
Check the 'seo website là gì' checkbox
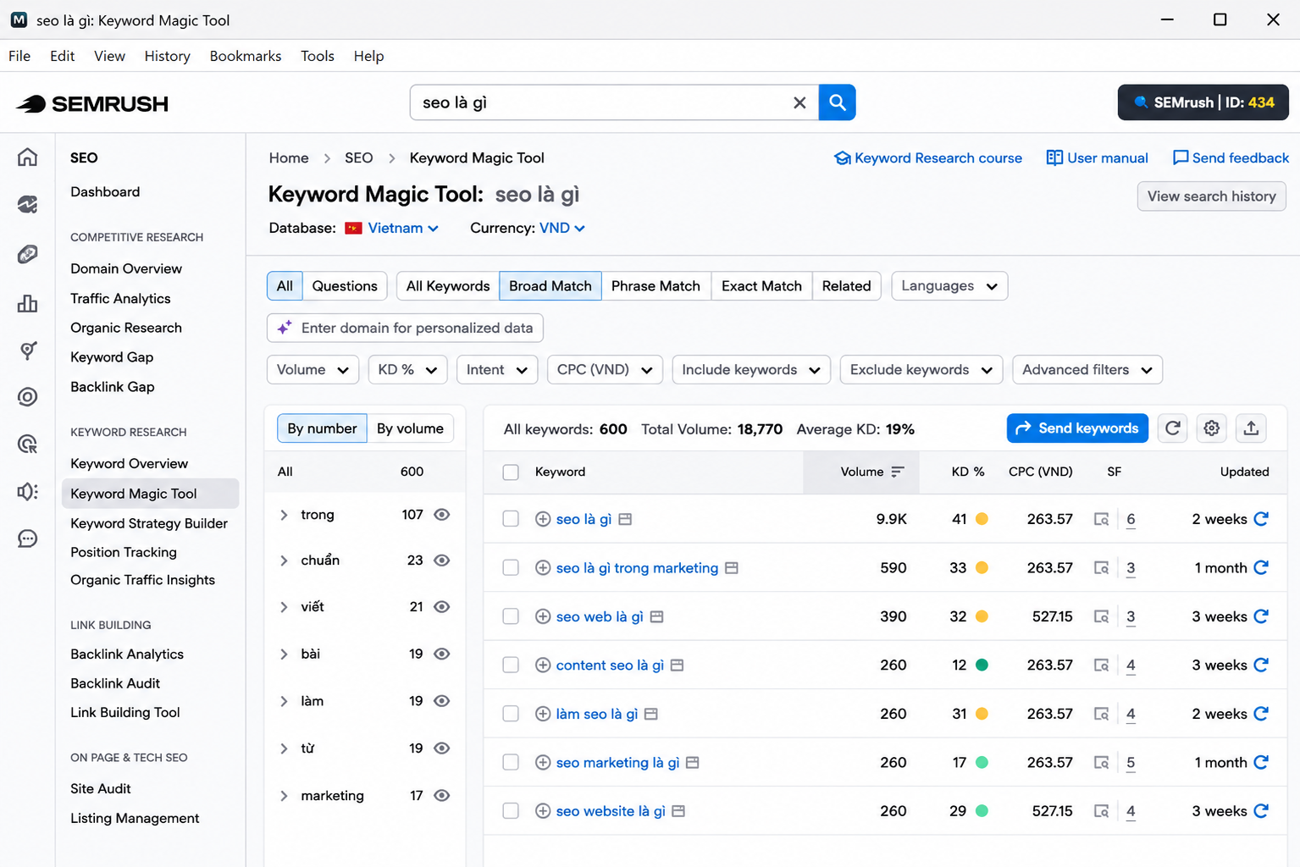[x=511, y=811]
